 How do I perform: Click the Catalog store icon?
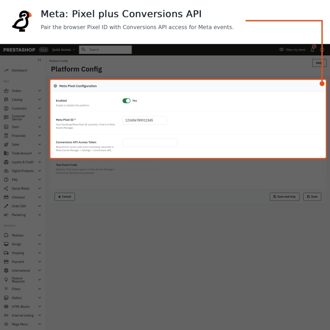point(6,99)
